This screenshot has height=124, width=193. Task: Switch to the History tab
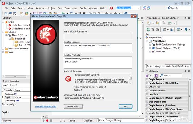click(118, 120)
